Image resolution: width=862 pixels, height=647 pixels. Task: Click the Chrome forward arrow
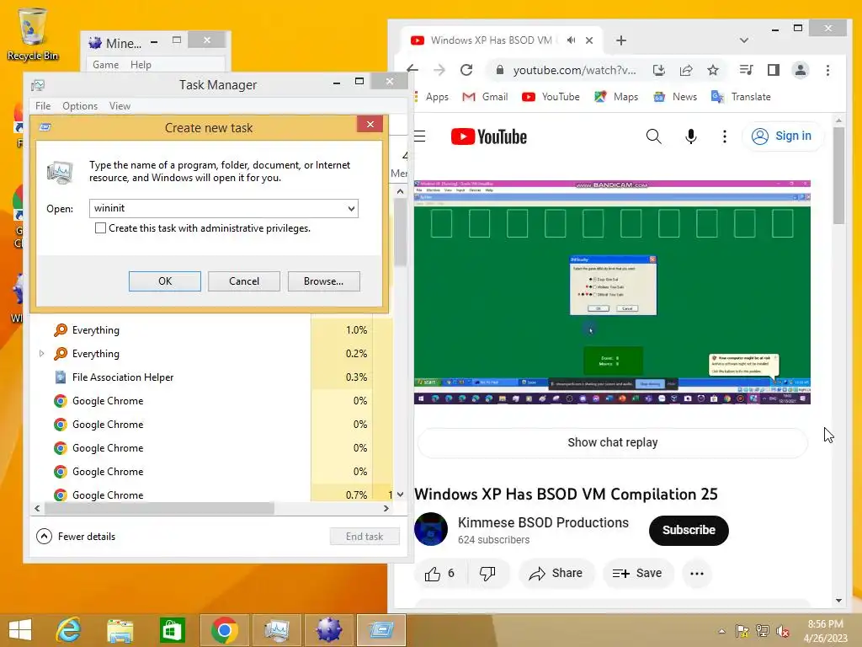coord(439,70)
